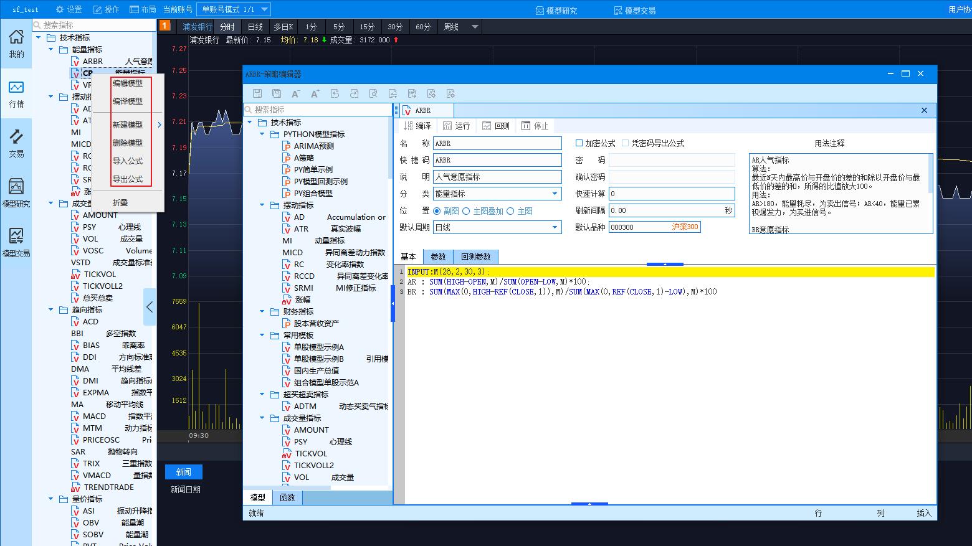Select the 日线 chart period tab
Viewport: 972px width, 546px height.
(255, 27)
